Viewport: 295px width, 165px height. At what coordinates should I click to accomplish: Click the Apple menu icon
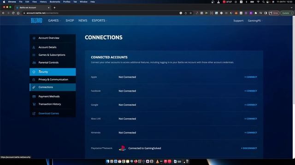(x=4, y=2)
